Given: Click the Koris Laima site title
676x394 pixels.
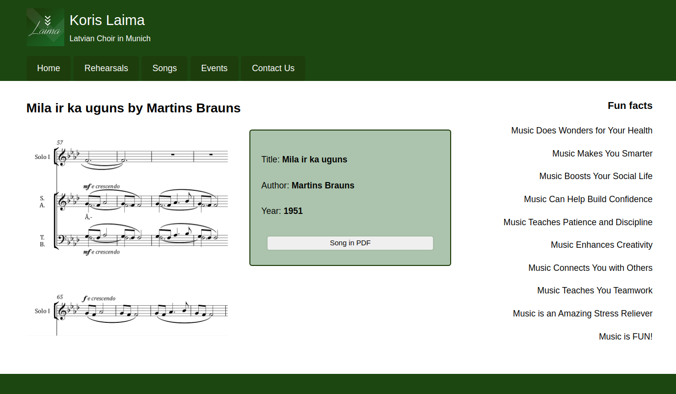Looking at the screenshot, I should pyautogui.click(x=107, y=20).
